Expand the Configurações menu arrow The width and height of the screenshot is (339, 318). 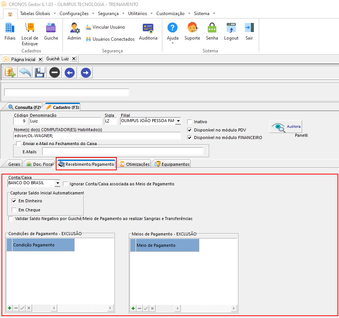point(93,14)
